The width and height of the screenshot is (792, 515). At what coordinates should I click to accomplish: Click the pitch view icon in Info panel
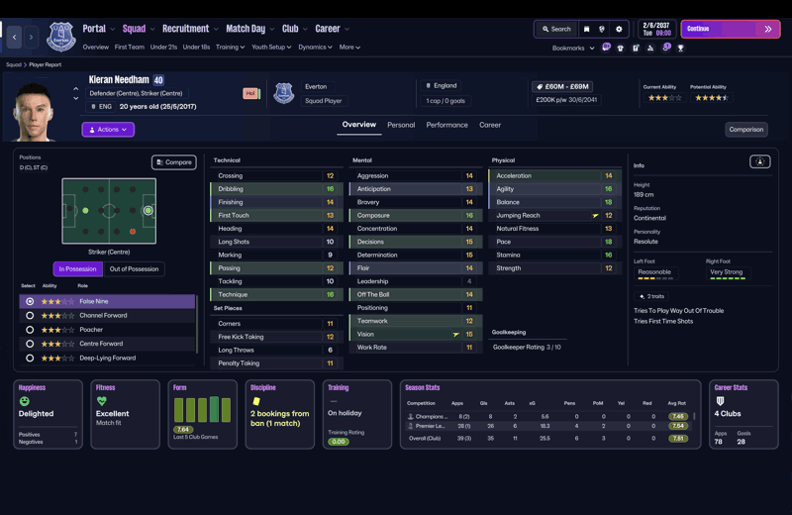point(759,161)
